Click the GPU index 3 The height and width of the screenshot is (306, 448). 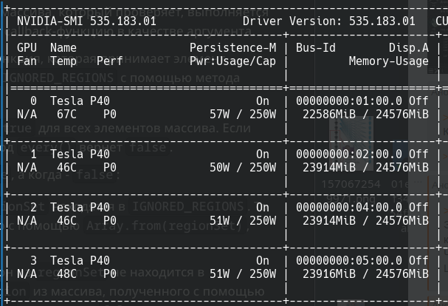point(33,260)
